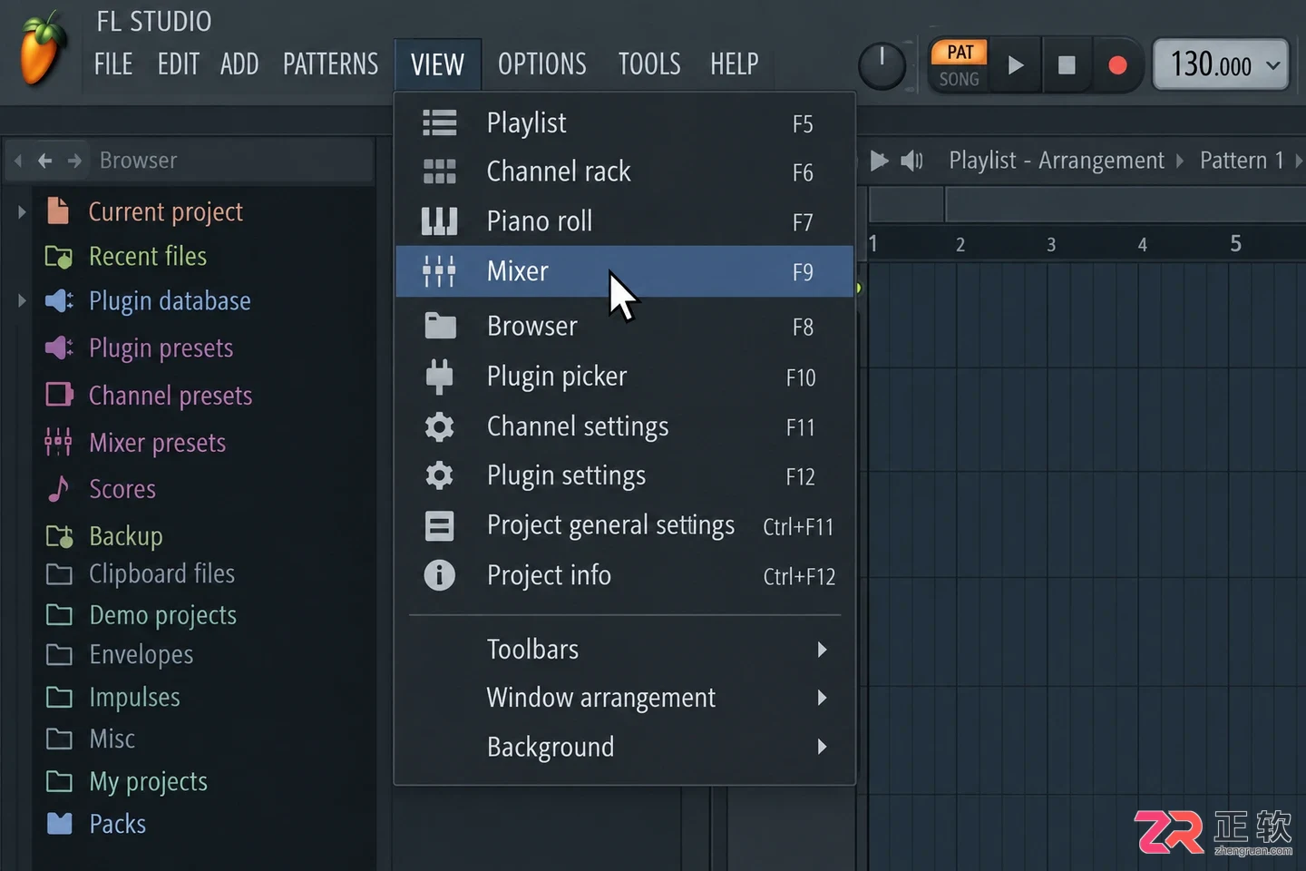Expand the Plugin database tree
This screenshot has width=1306, height=871.
[22, 300]
